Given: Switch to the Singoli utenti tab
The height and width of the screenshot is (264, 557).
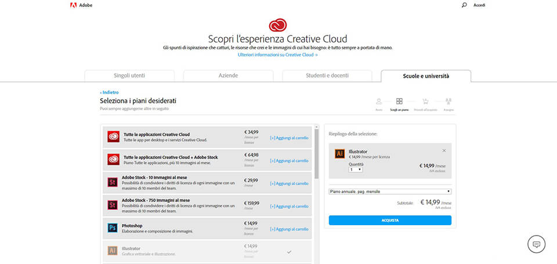Looking at the screenshot, I should point(129,75).
